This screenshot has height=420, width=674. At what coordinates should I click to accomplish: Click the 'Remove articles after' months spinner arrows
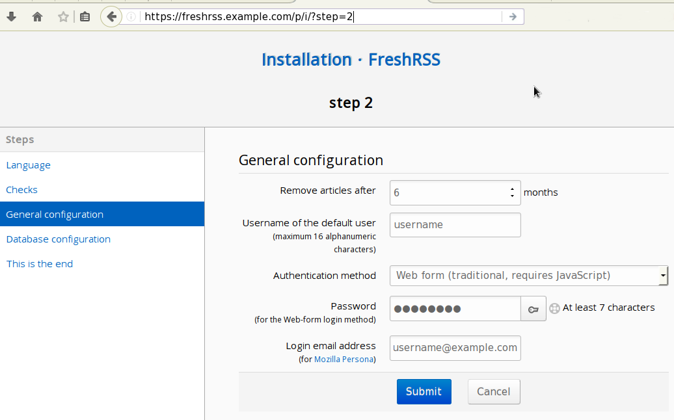click(x=513, y=192)
